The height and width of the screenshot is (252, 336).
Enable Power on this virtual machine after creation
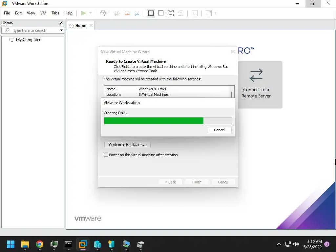[x=106, y=155]
